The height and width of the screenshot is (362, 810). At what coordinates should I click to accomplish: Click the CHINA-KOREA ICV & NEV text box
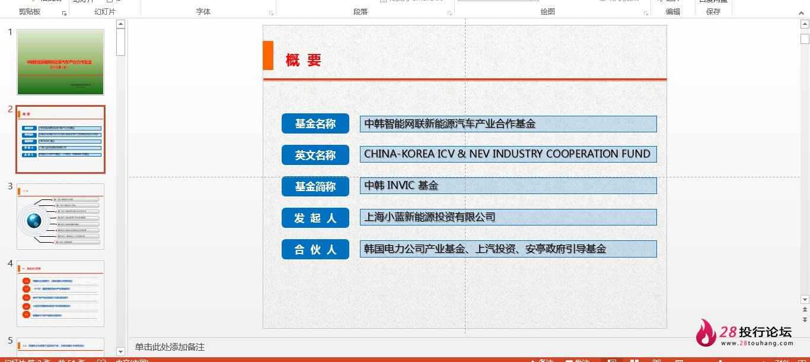(508, 154)
